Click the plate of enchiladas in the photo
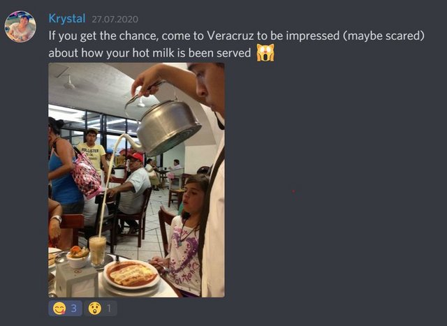 click(x=131, y=275)
